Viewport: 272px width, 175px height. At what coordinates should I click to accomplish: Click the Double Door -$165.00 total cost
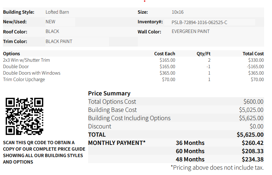(x=255, y=67)
